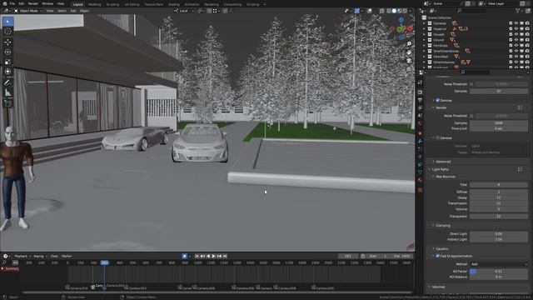Jump to the timeline end frame

coord(225,256)
